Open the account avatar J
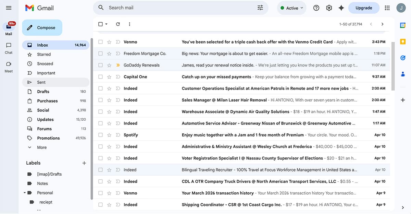Viewport: 411px width, 214px height. pyautogui.click(x=401, y=8)
